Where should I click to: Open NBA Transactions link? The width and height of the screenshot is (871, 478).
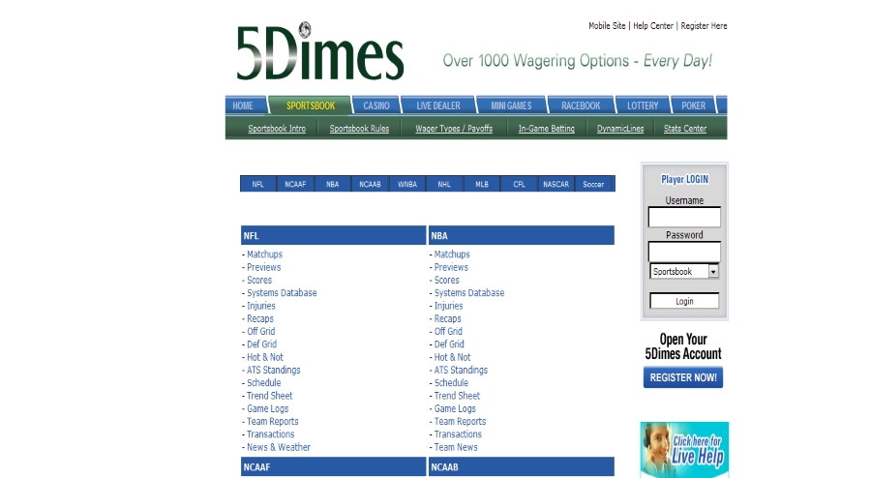(x=458, y=434)
